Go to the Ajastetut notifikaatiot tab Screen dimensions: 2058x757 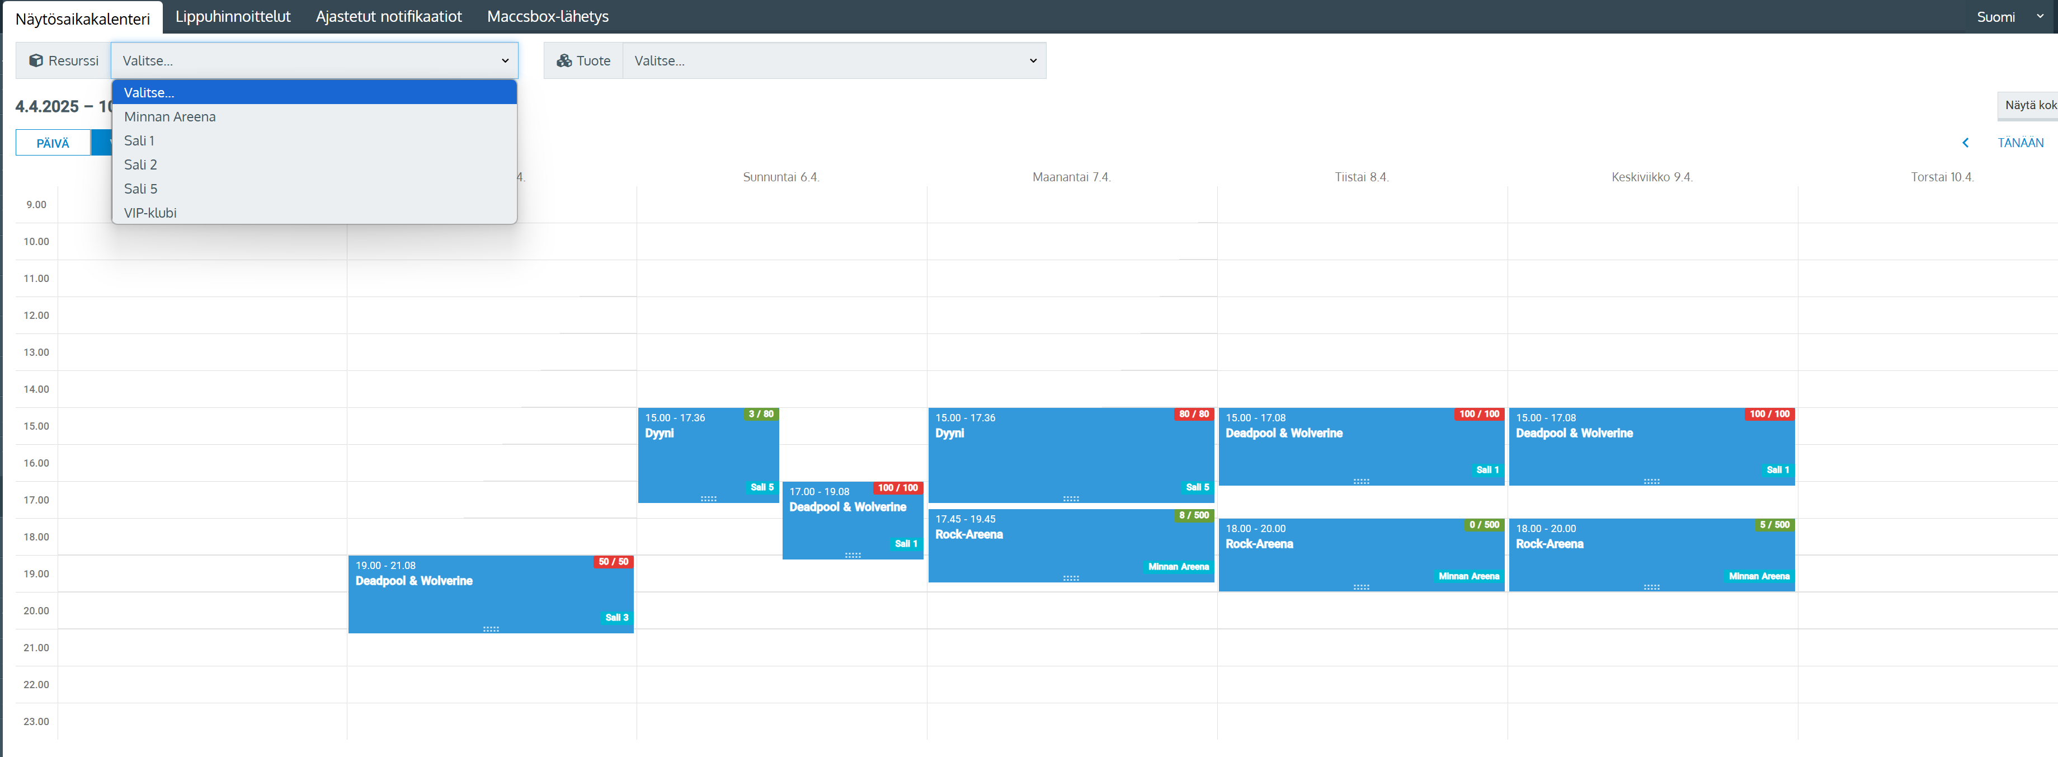coord(388,17)
